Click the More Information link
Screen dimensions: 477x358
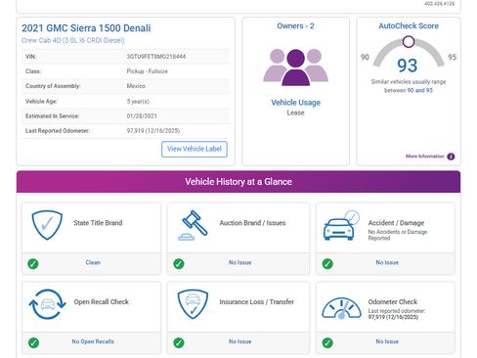(424, 157)
